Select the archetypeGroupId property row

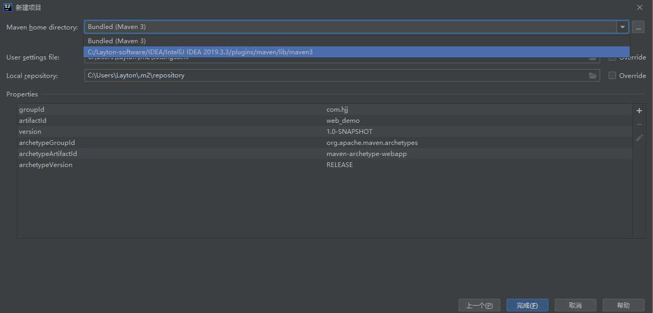pos(325,142)
